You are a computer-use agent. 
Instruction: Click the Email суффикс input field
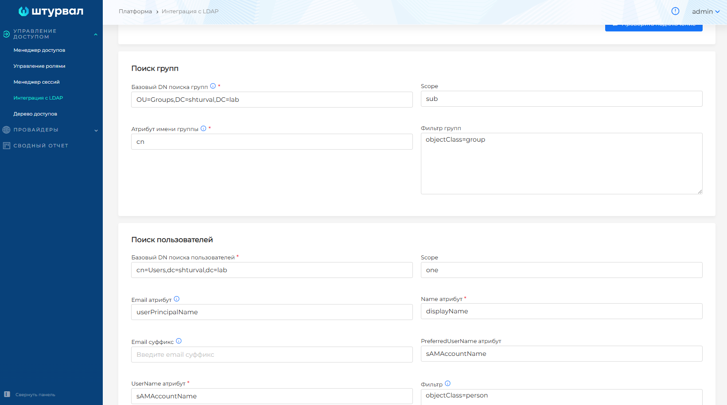[272, 355]
